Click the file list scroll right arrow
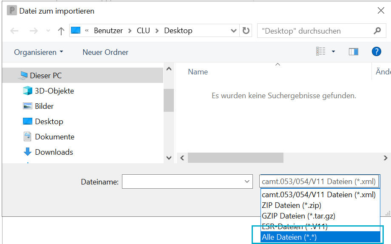 (385, 158)
